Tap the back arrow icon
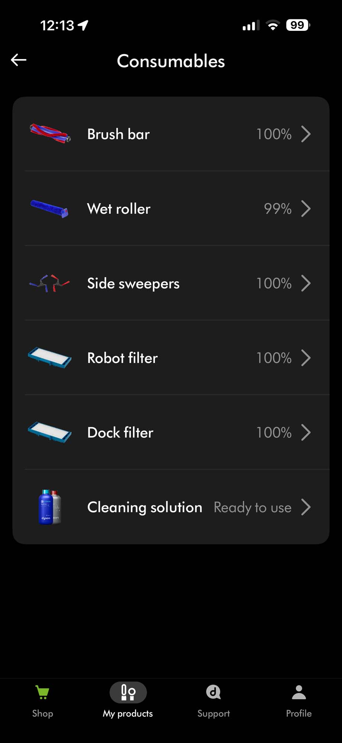This screenshot has width=342, height=743. [19, 60]
